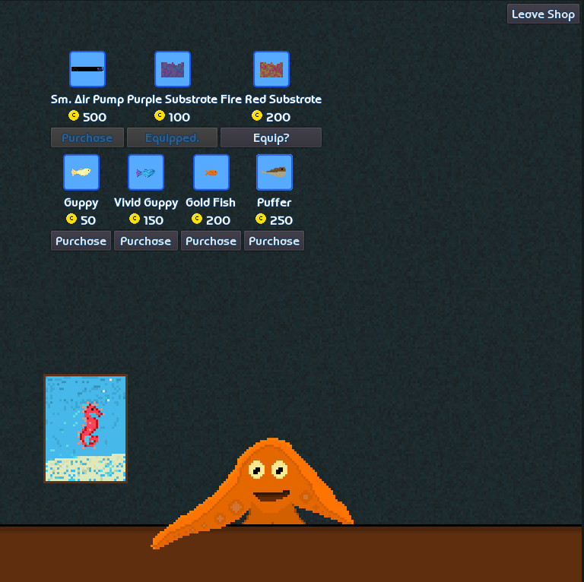Click the Sm. Air Pump item icon
This screenshot has width=584, height=582.
(x=87, y=69)
